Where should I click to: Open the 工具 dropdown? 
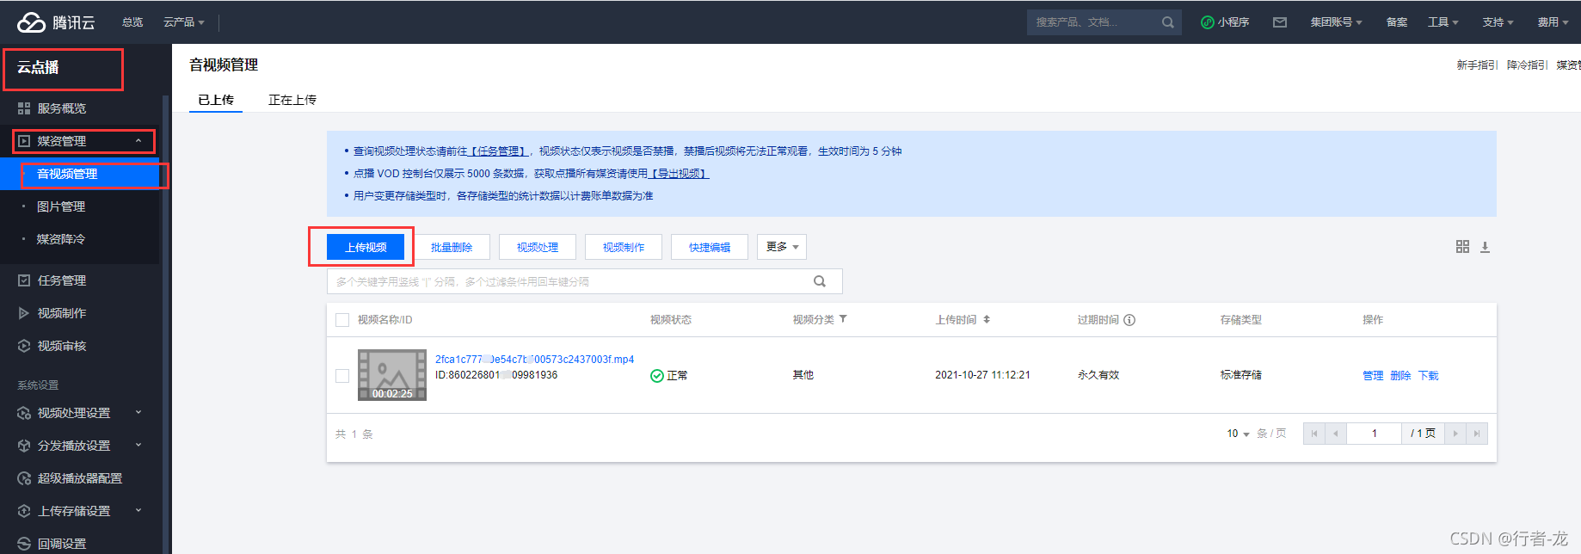coord(1443,22)
